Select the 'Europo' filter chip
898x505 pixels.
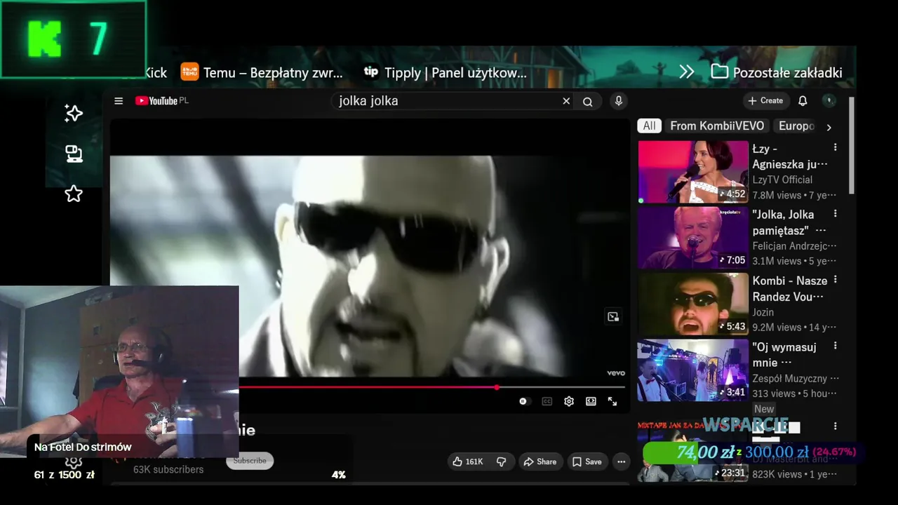tap(796, 126)
